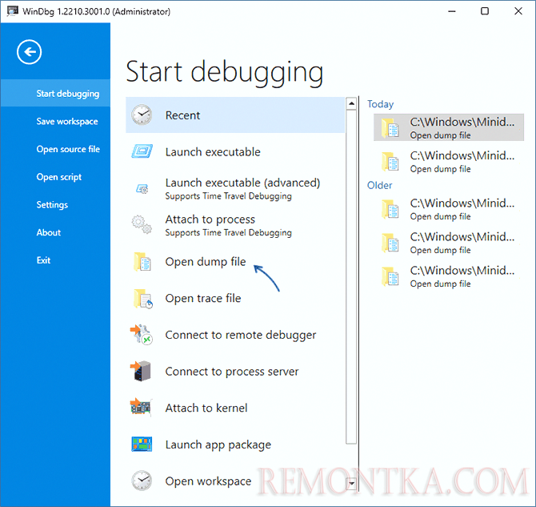Open the highlighted Today C:\Windows\Minid... entry text
536x507 pixels.
[462, 122]
